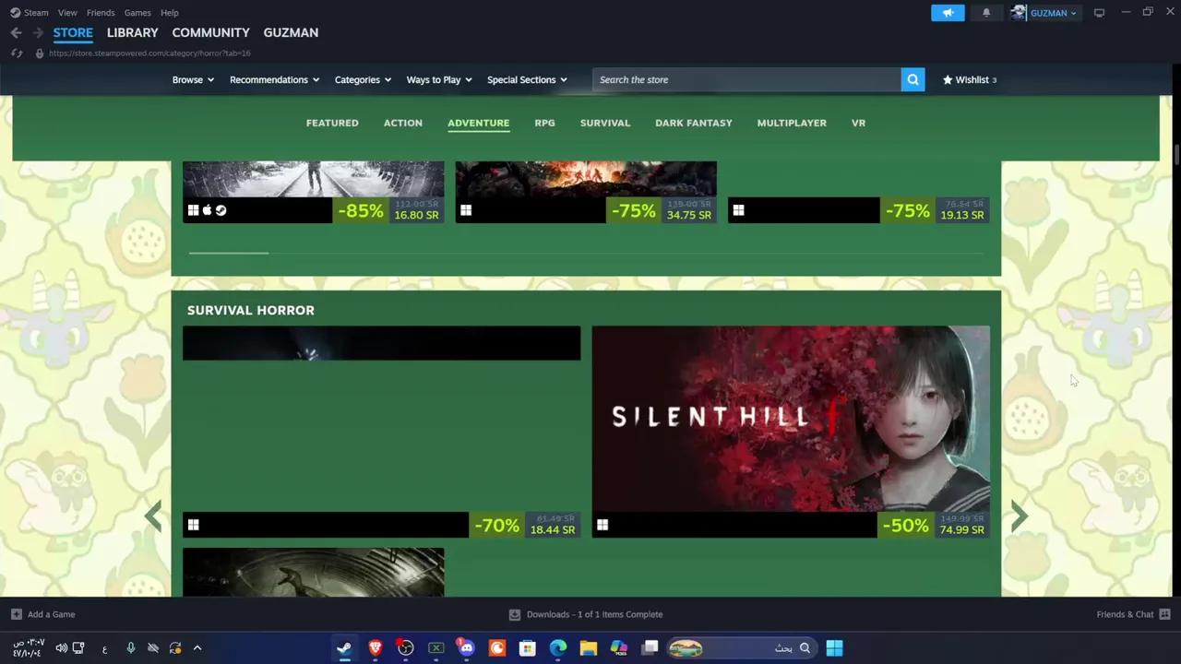Expand the Recommendations dropdown

coord(274,79)
